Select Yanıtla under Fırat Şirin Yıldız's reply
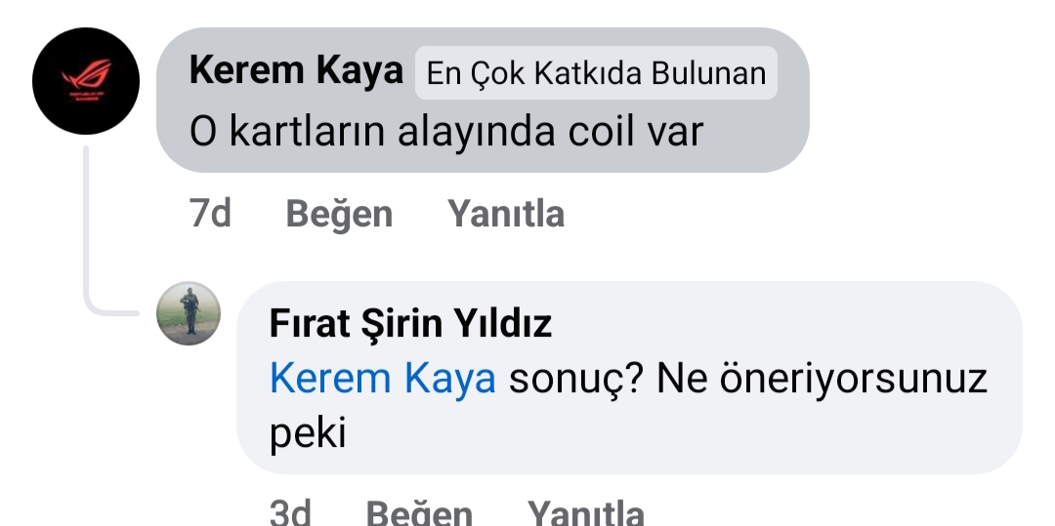 coord(585,513)
